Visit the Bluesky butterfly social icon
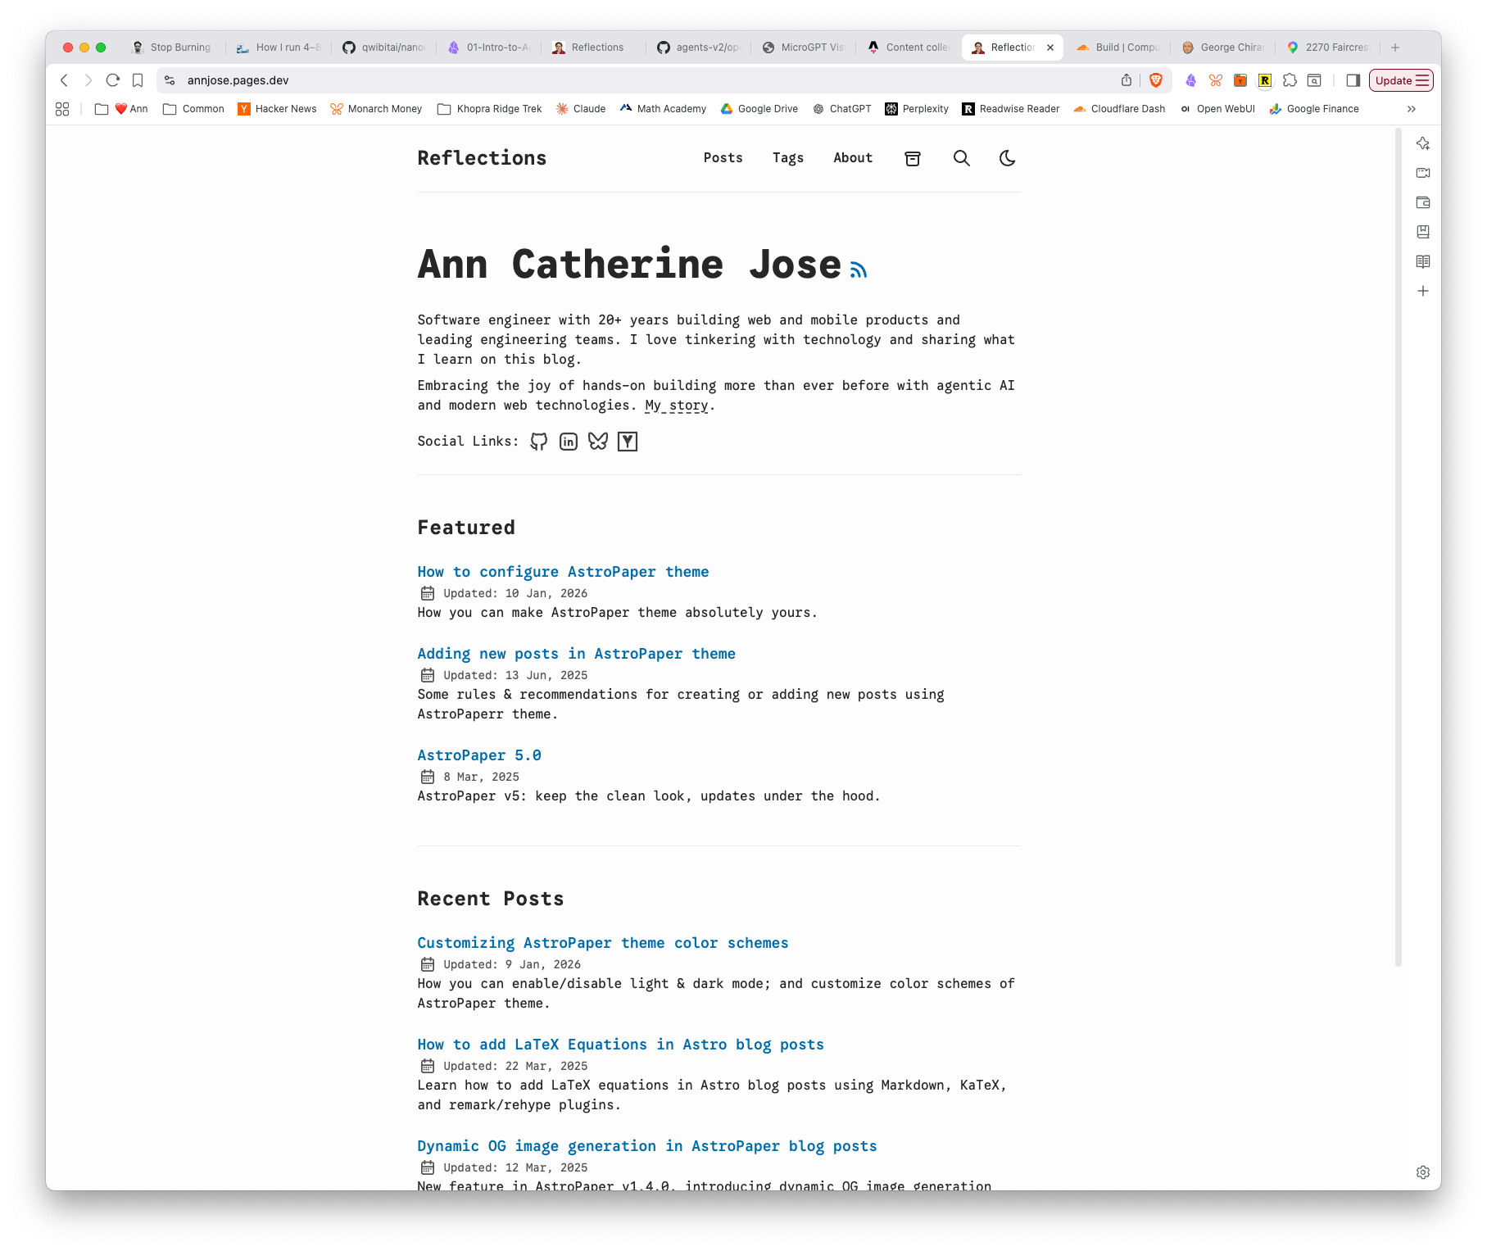Viewport: 1487px width, 1251px height. [x=597, y=441]
